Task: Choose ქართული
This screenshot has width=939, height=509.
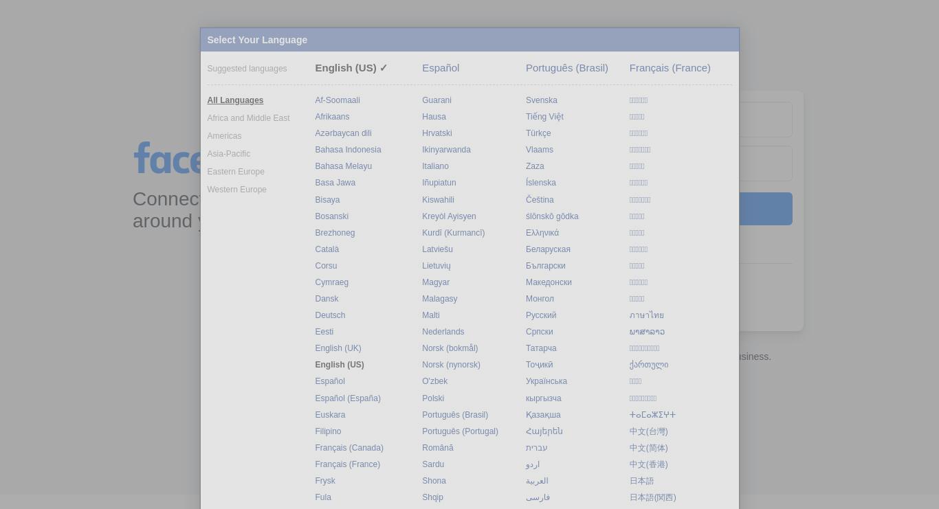Action: point(649,365)
